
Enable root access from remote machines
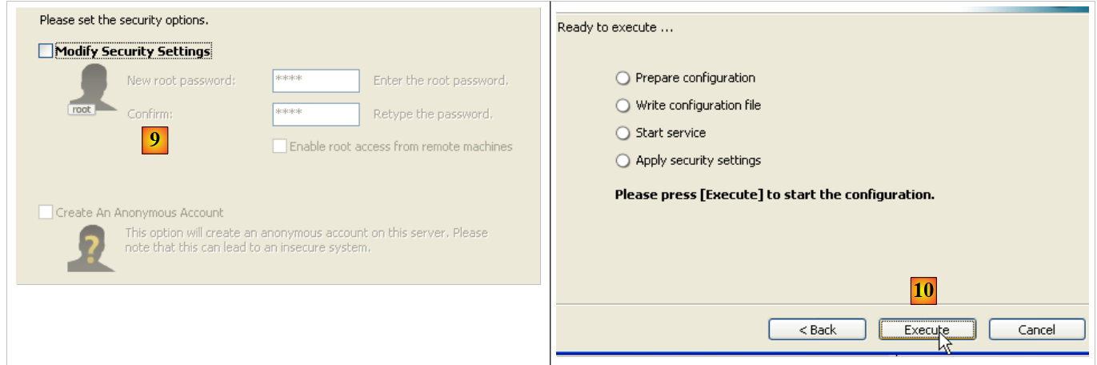coord(279,146)
